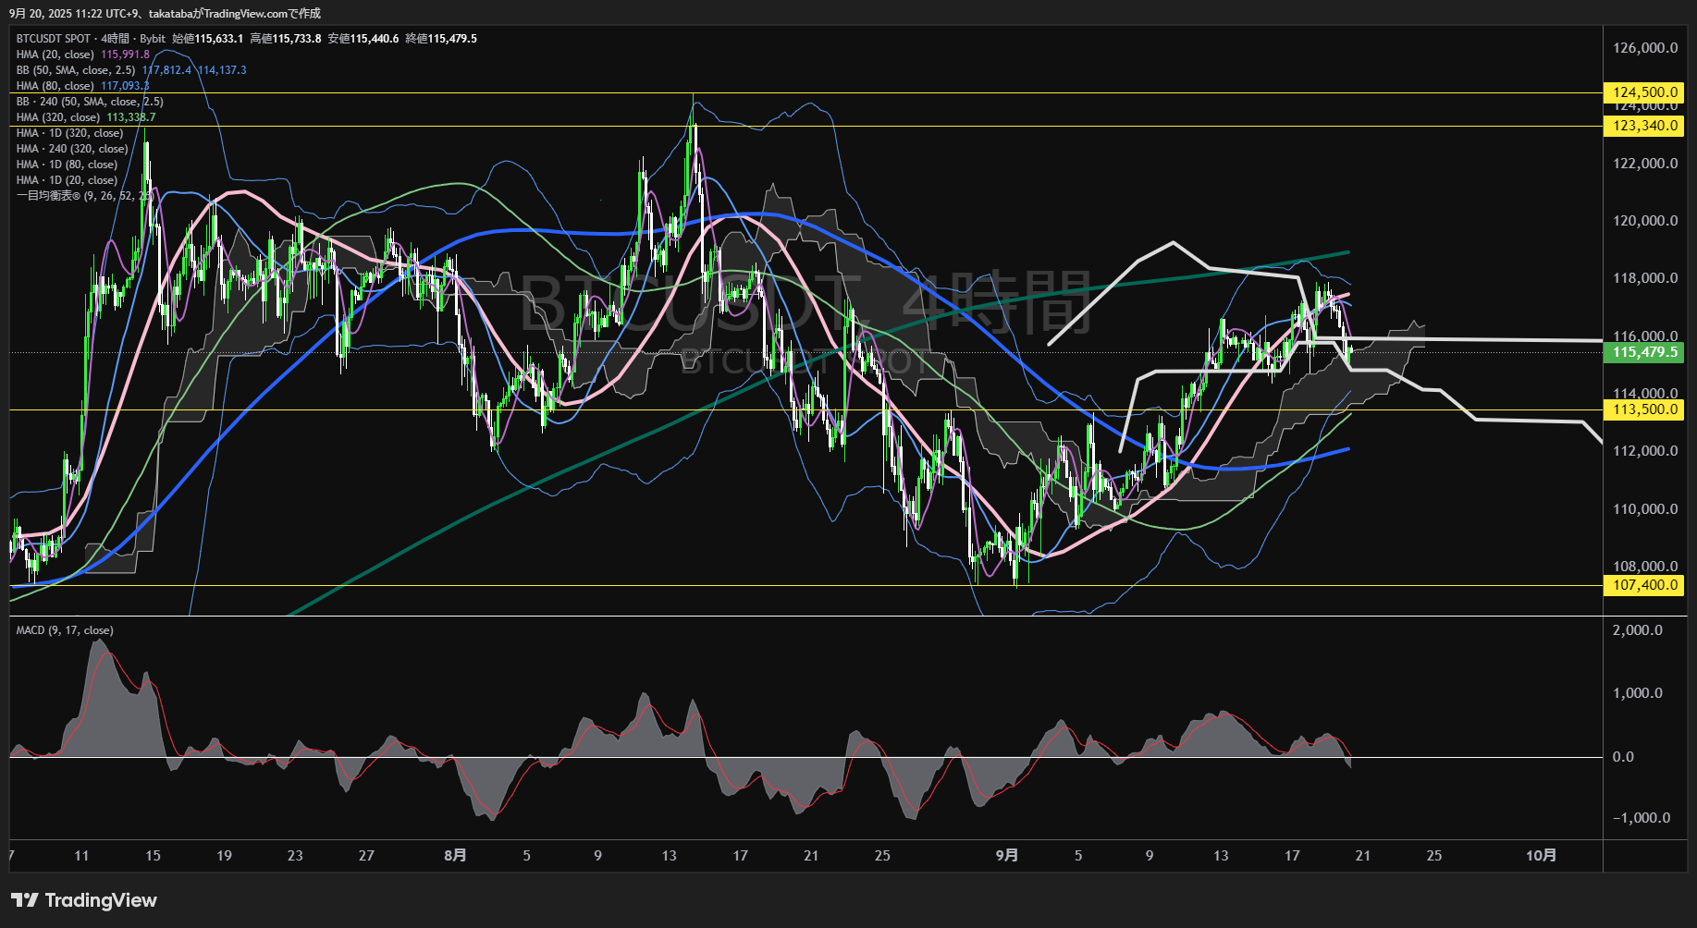Select the HMA · 1D (80, close) legend

pos(67,165)
